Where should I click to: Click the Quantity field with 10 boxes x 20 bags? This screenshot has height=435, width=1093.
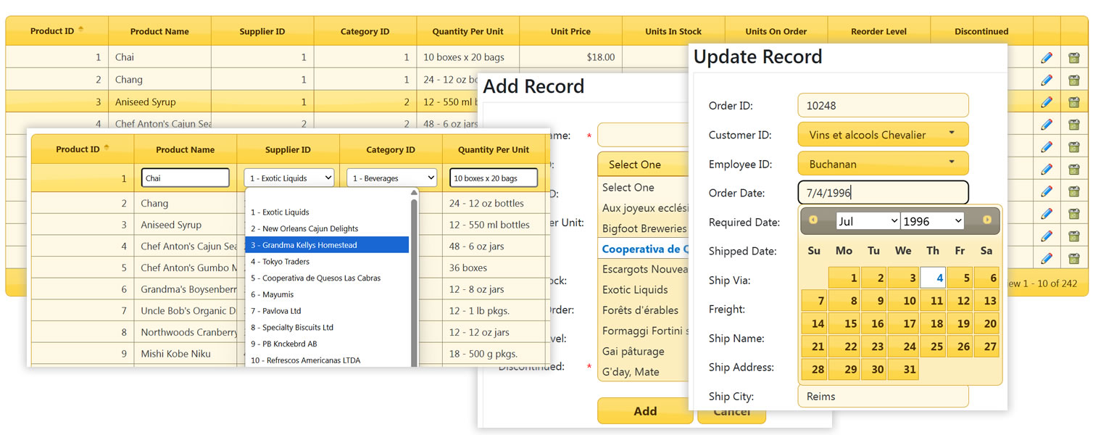pyautogui.click(x=494, y=178)
